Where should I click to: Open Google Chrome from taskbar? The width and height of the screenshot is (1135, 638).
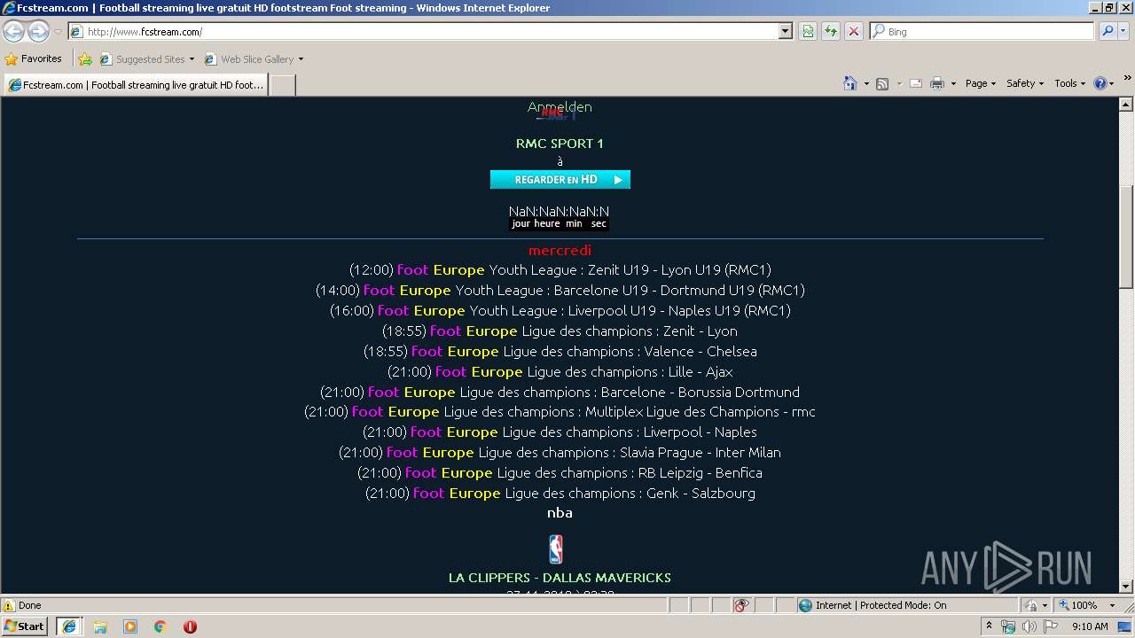point(160,626)
